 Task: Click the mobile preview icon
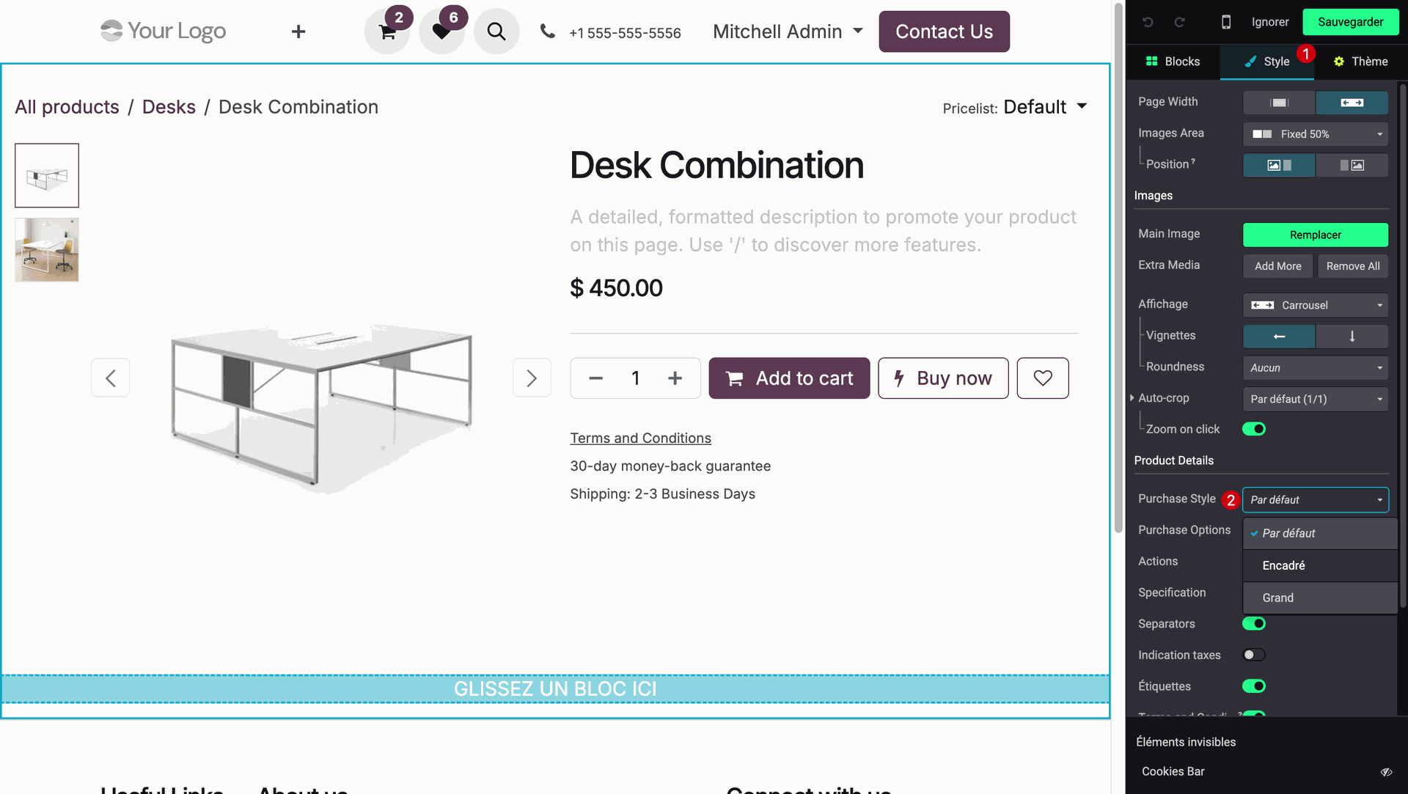point(1225,22)
